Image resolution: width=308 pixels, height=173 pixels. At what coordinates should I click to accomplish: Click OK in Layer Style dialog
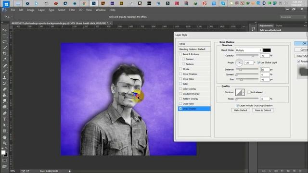301,43
